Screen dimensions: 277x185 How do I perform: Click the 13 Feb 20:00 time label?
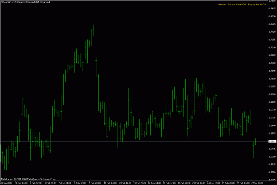[140, 183]
